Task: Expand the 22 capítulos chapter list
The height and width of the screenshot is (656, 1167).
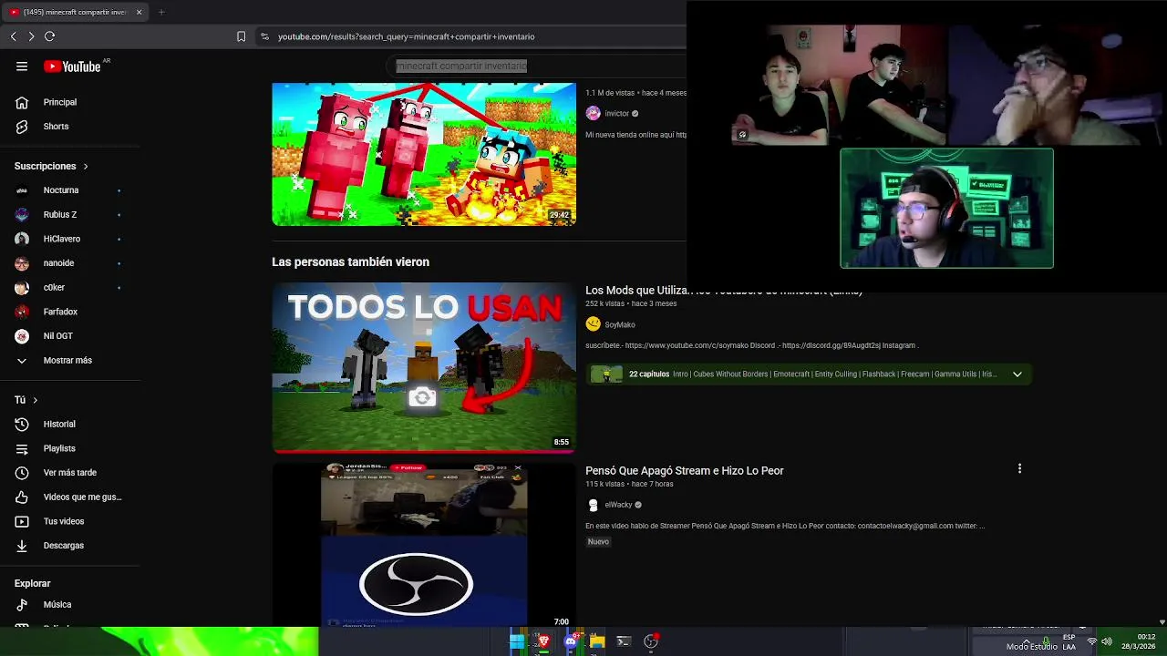Action: (x=1017, y=374)
